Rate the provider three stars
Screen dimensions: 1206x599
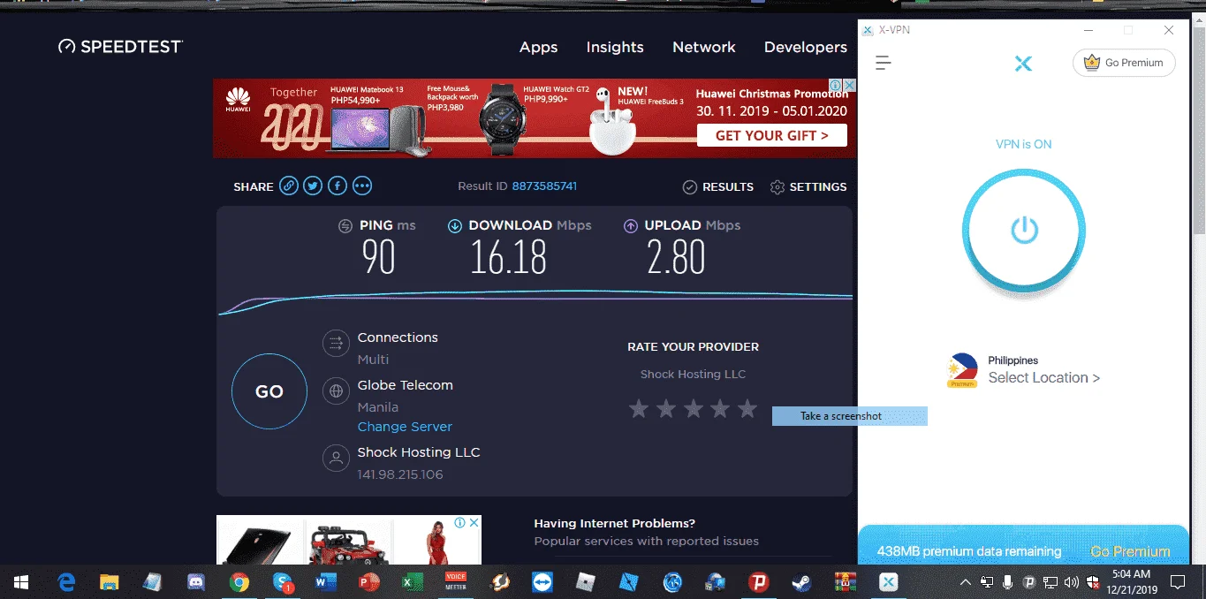tap(694, 408)
